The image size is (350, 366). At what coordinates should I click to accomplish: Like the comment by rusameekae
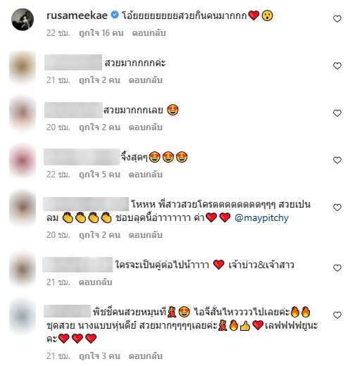pyautogui.click(x=337, y=19)
